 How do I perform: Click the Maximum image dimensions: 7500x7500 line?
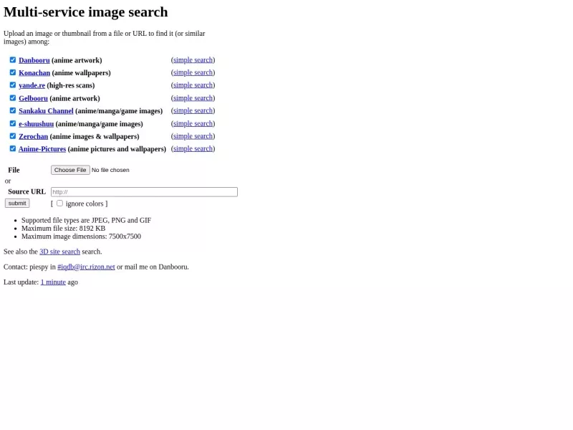(x=81, y=236)
